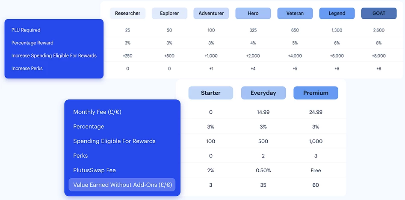
Task: Click highlighted Value Earned Without Add-Ons row
Action: 122,185
